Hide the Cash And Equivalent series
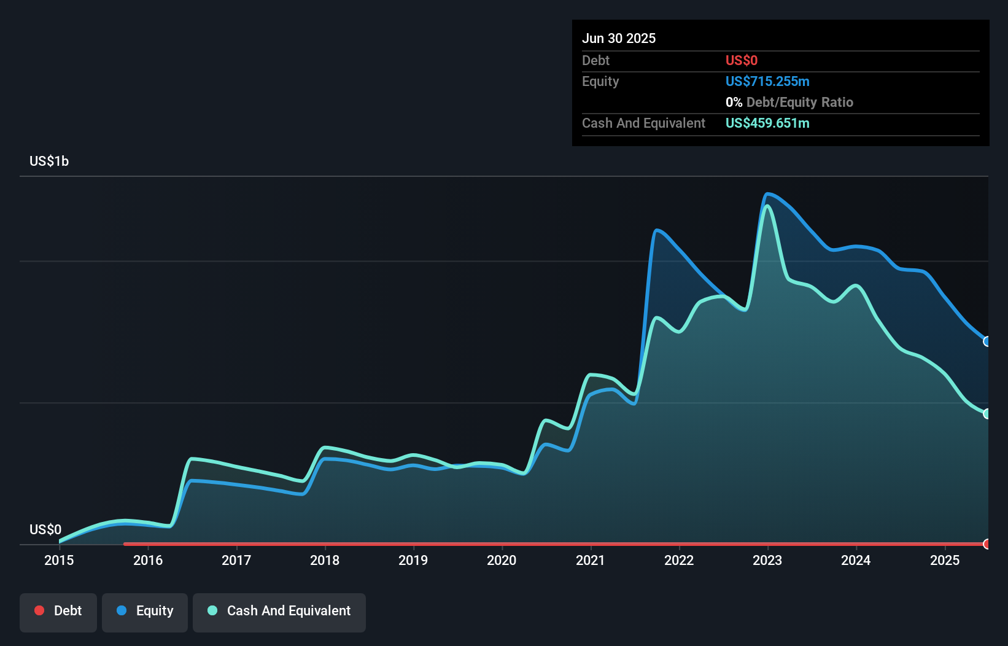The height and width of the screenshot is (646, 1008). [x=279, y=611]
